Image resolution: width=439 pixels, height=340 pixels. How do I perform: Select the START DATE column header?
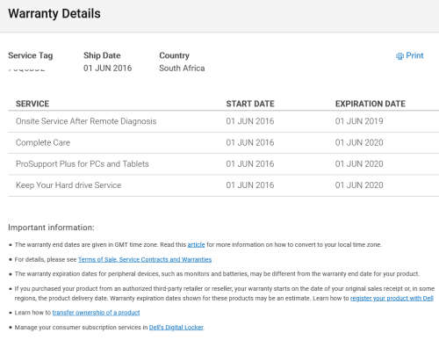250,104
